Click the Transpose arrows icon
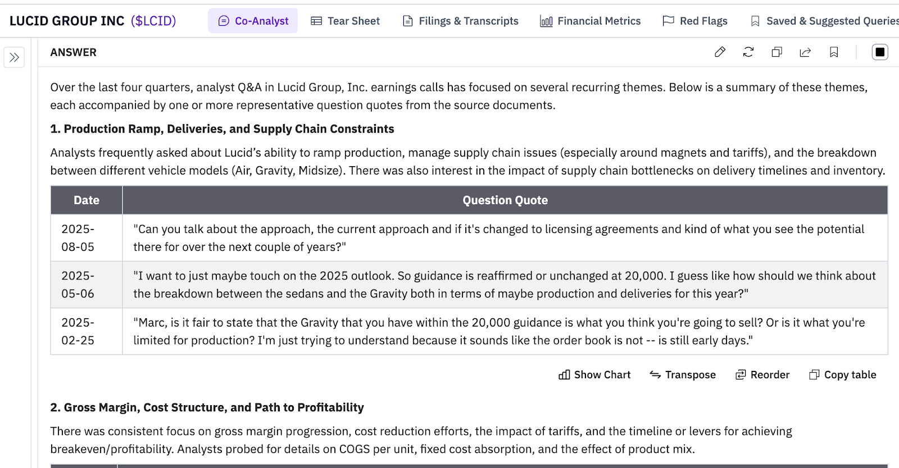This screenshot has width=899, height=468. tap(655, 375)
